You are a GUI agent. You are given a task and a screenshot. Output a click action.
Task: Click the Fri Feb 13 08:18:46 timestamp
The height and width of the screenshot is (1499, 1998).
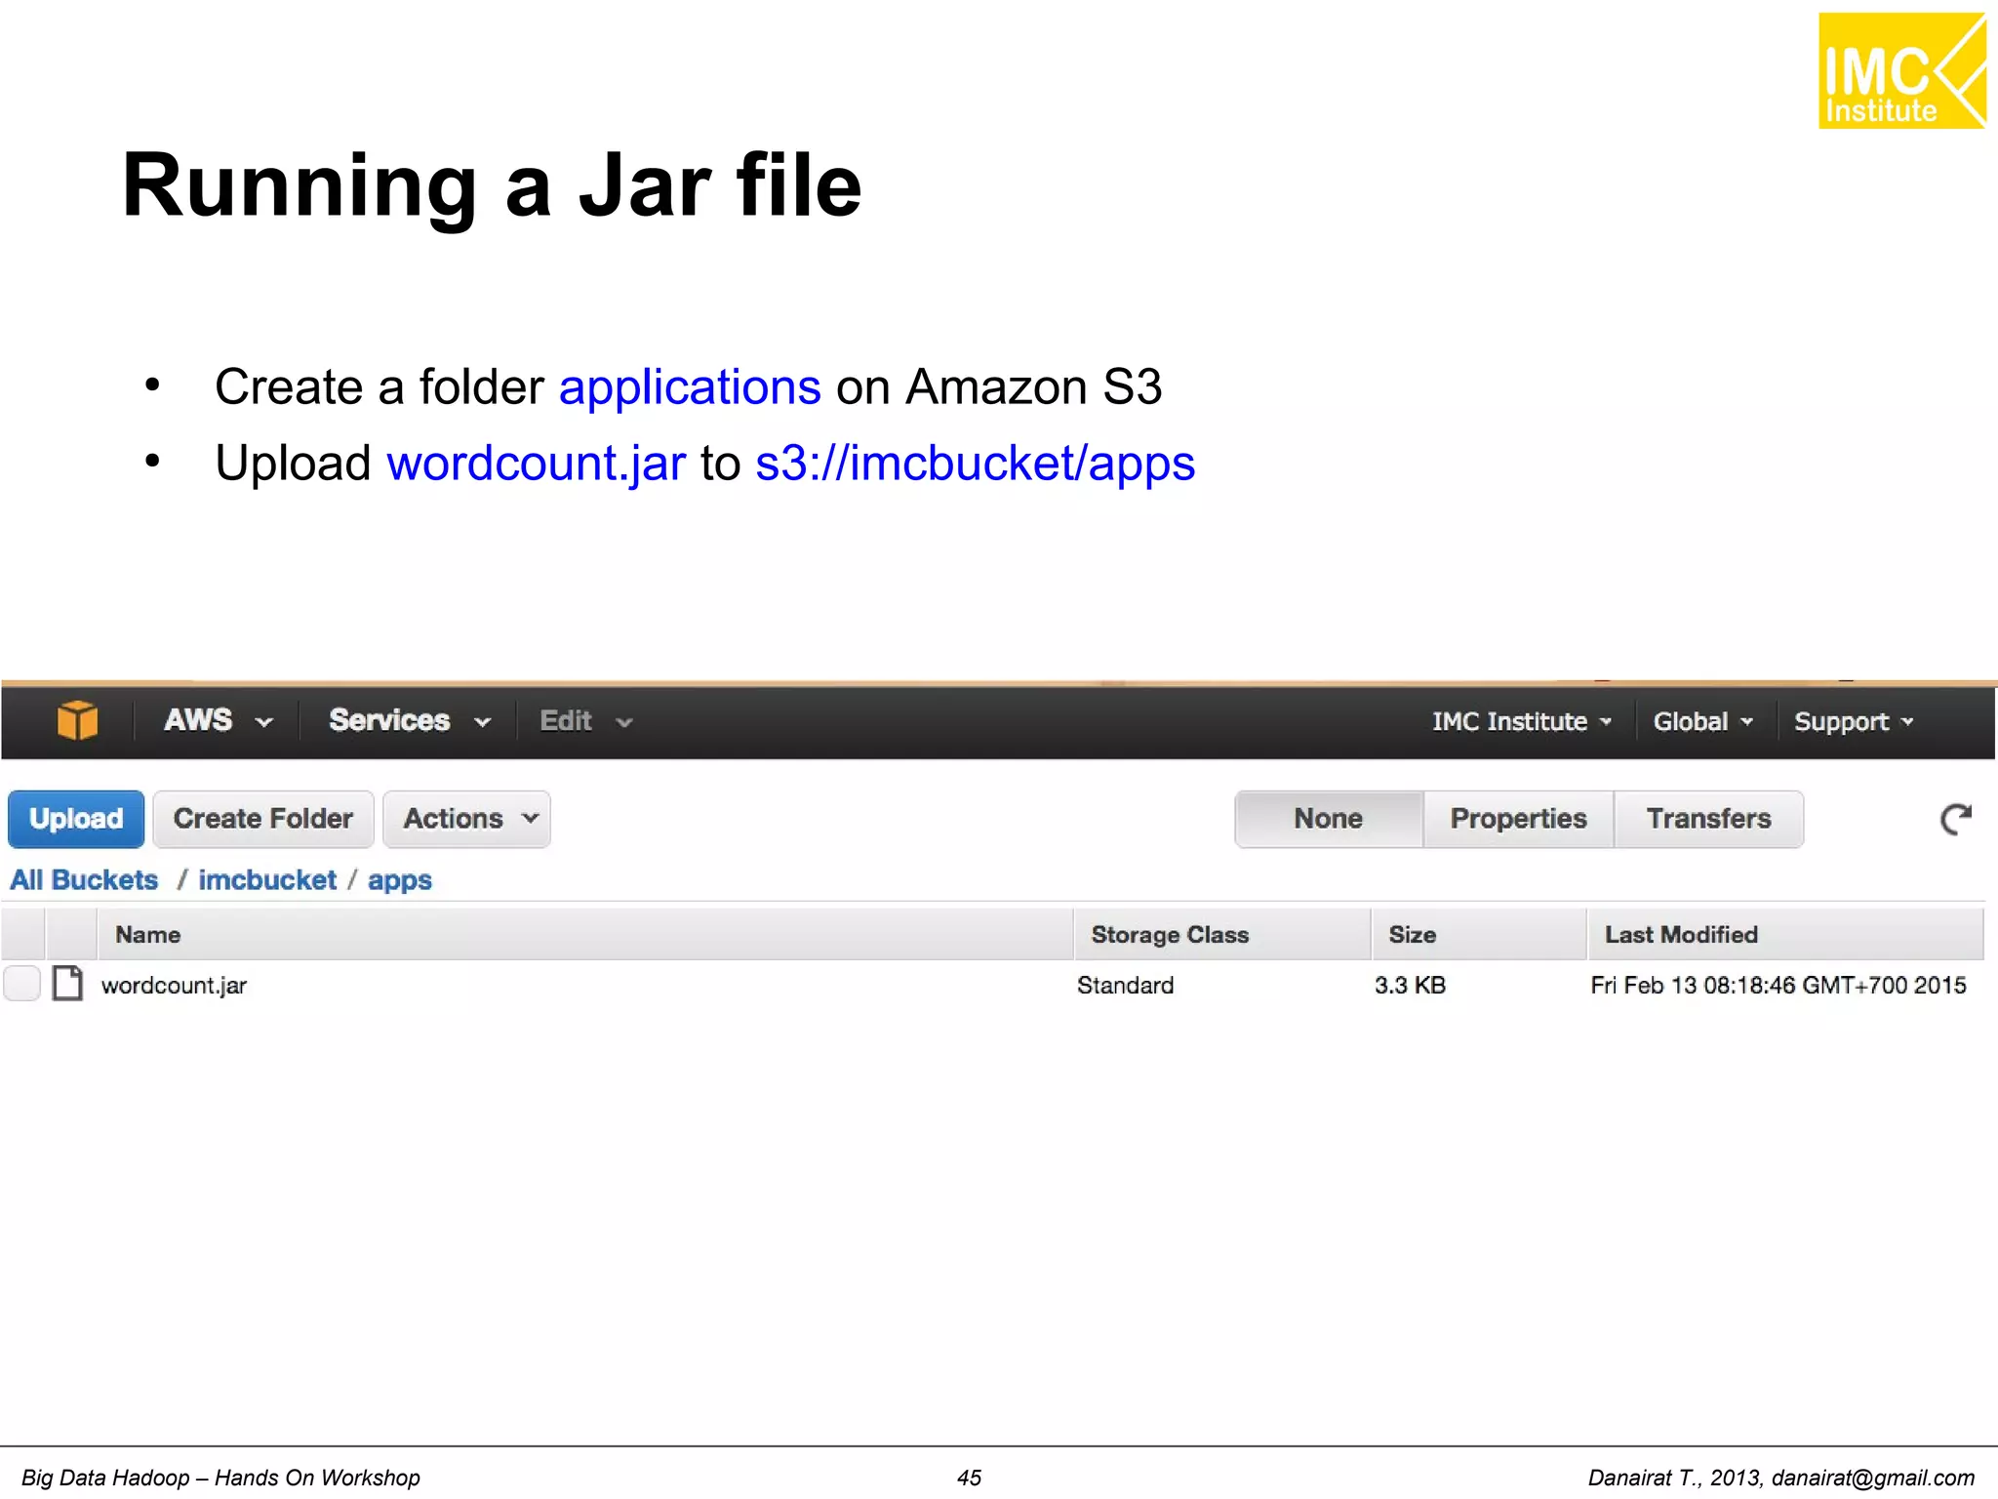[1778, 986]
